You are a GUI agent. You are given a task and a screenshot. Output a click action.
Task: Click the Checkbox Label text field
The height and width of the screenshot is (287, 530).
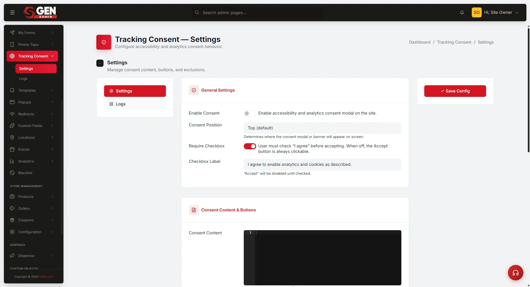pyautogui.click(x=322, y=164)
